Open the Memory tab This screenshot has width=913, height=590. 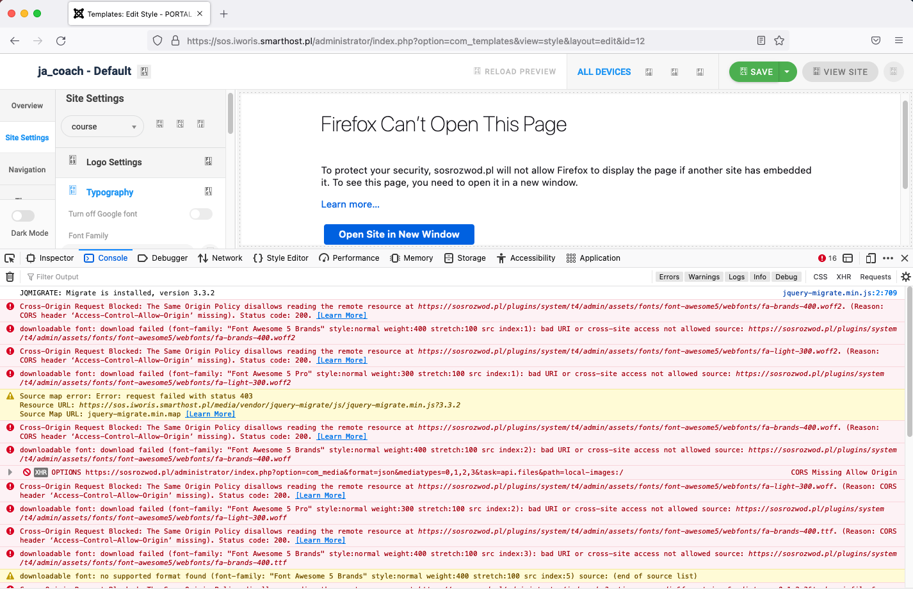(412, 258)
